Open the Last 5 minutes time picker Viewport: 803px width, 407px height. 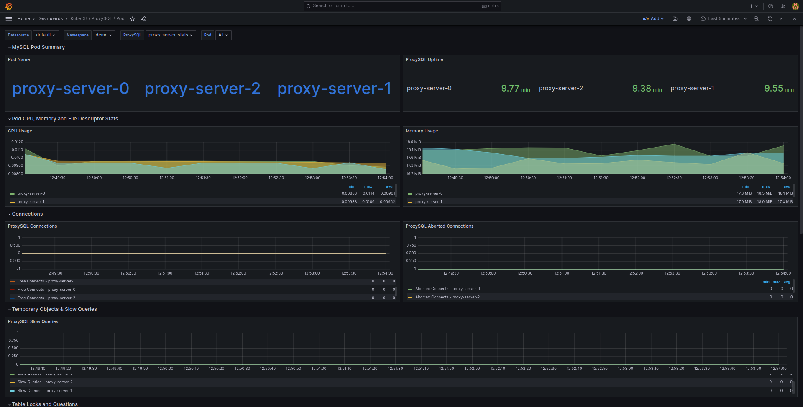pos(723,19)
